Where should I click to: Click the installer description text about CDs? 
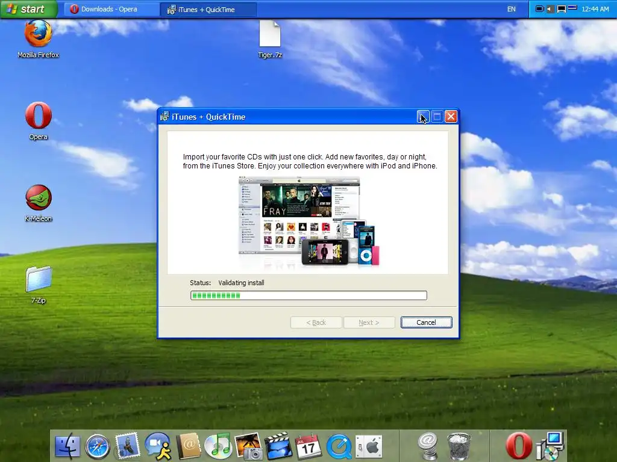pos(310,161)
